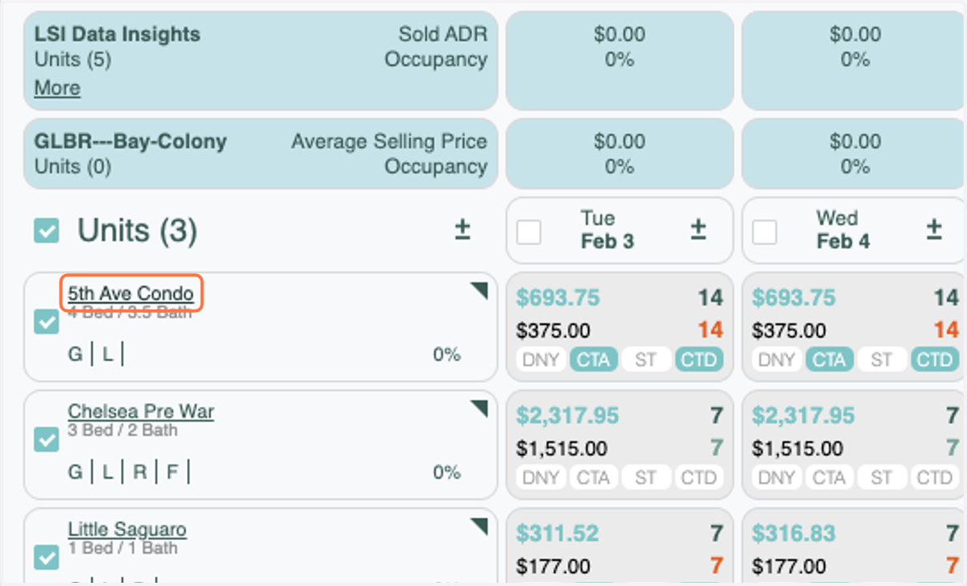Toggle DNY for 5th Ave Condo on Feb 3
Screen dimensions: 967x586
pos(540,359)
